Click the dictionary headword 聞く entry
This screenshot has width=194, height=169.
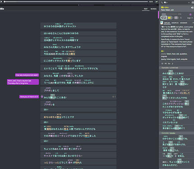pos(163,51)
